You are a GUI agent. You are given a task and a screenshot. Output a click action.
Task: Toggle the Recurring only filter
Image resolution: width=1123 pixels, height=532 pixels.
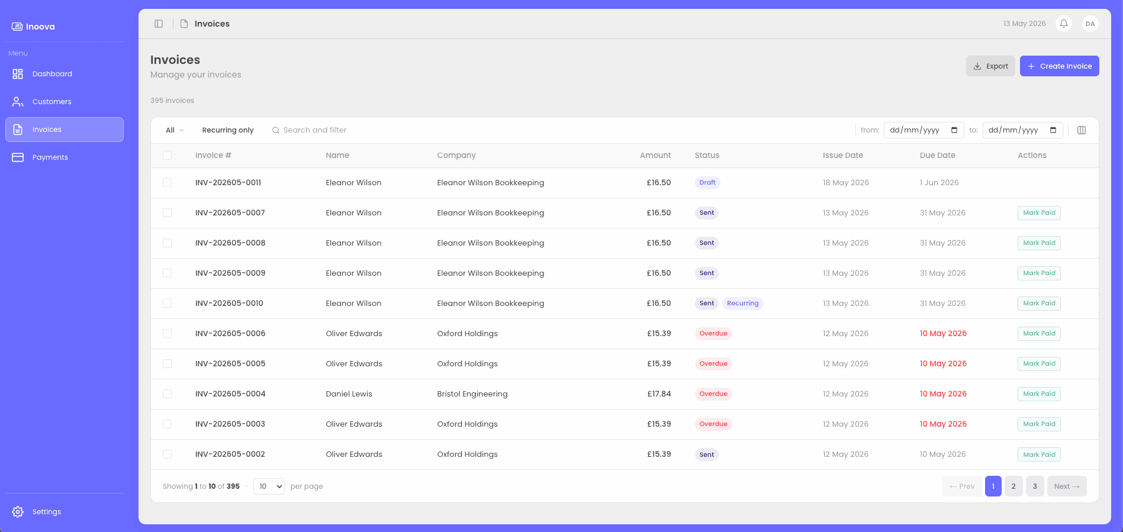tap(228, 130)
